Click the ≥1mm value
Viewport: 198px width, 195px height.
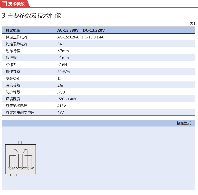(x=63, y=58)
